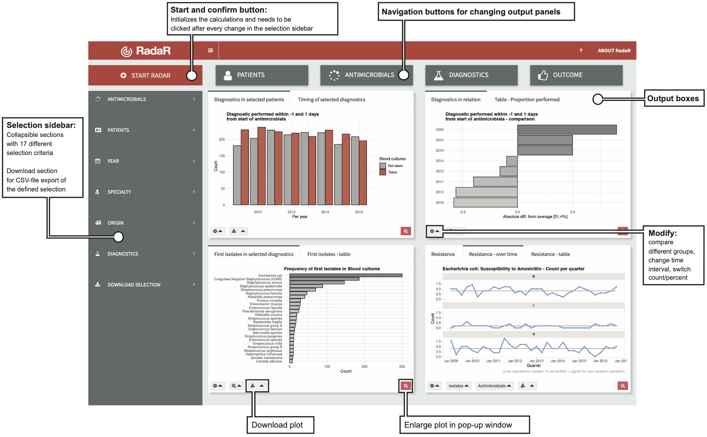Expand the PATIENTS sidebar section
This screenshot has height=437, width=707.
point(146,129)
